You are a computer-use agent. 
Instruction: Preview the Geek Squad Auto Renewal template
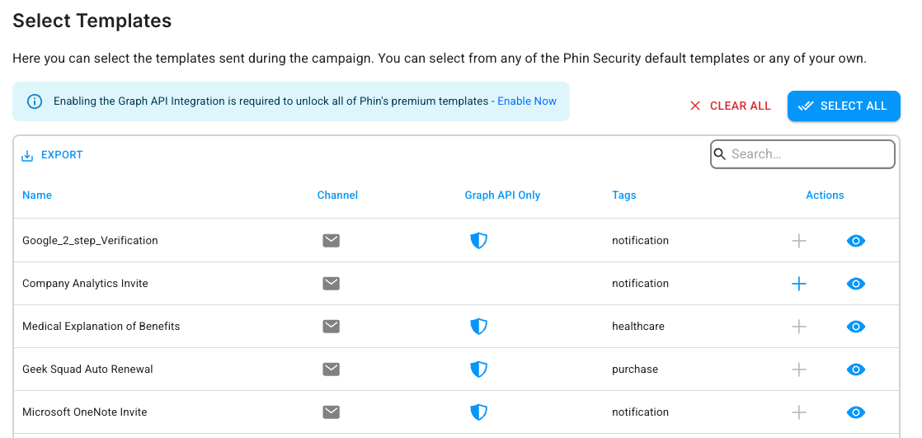tap(855, 370)
